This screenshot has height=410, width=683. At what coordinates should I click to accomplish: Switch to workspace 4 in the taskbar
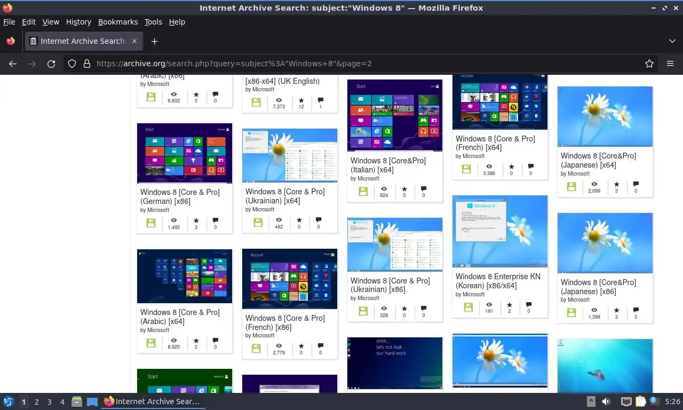click(x=62, y=402)
